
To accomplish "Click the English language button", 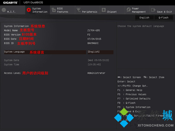I will (144, 17).
